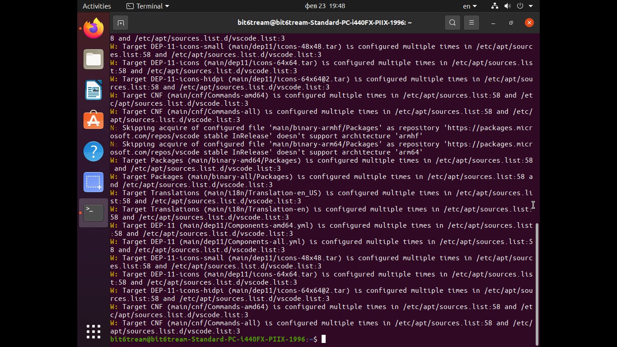Launch LibreOffice Writer from dock
This screenshot has height=347, width=617.
click(x=93, y=90)
